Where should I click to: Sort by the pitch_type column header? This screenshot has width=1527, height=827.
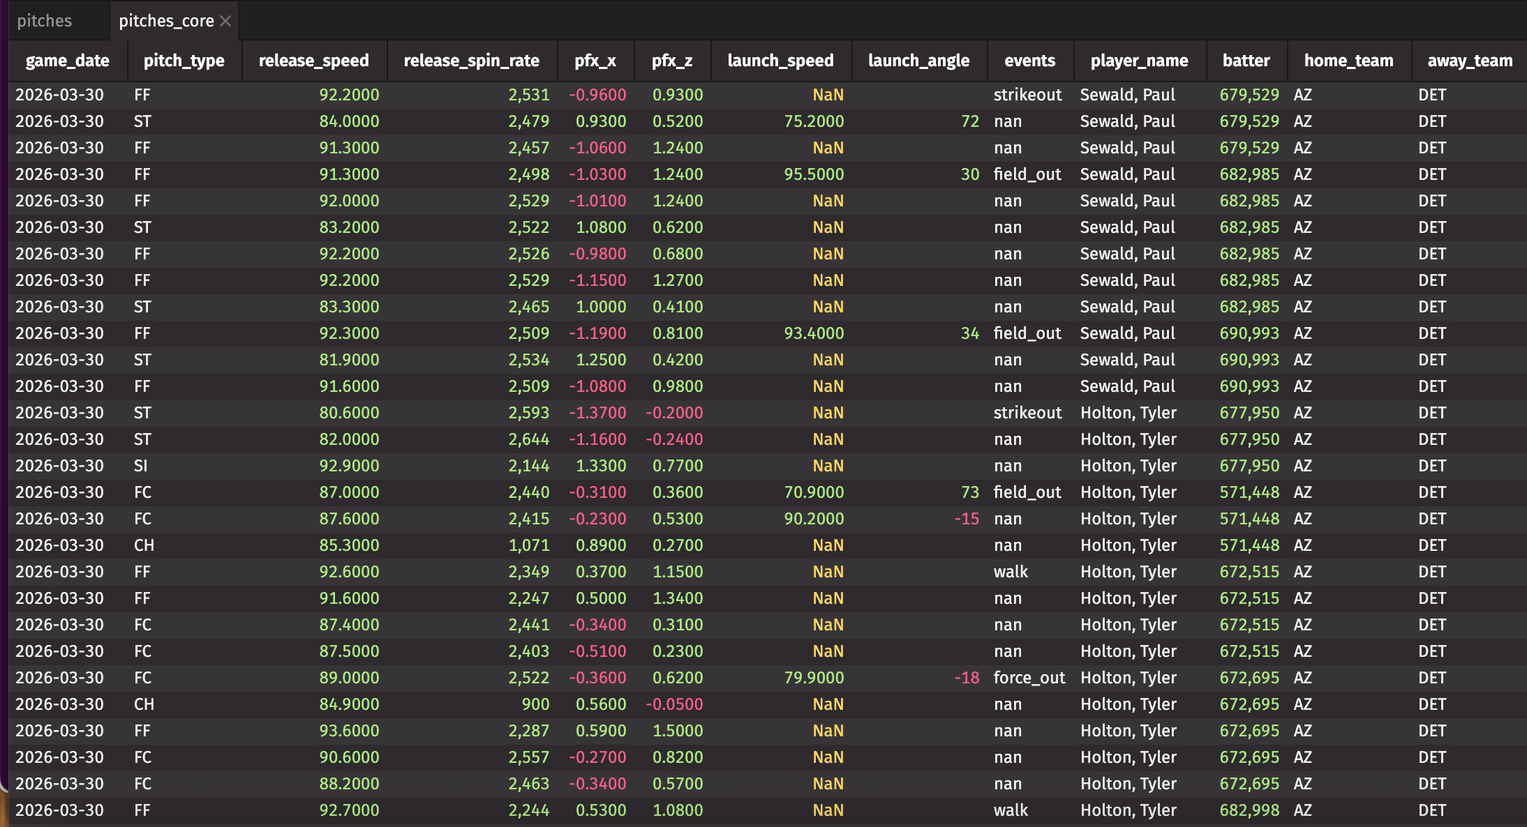pyautogui.click(x=184, y=61)
